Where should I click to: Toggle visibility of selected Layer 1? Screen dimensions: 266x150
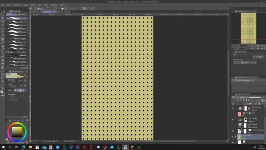[x=233, y=137]
